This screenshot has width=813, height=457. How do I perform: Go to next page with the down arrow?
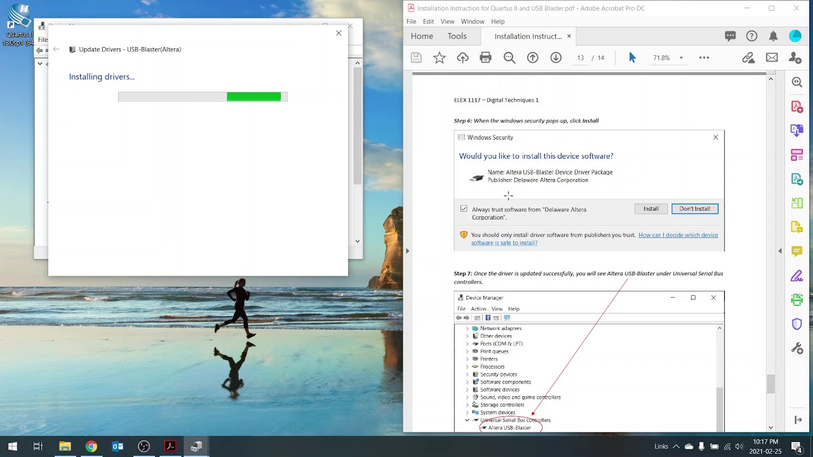[x=556, y=58]
